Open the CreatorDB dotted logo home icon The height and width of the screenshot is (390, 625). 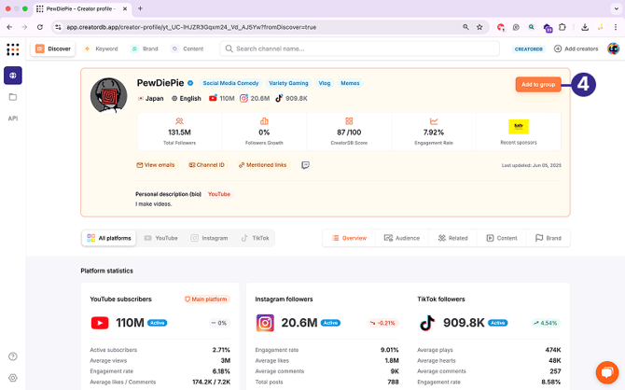pyautogui.click(x=13, y=49)
